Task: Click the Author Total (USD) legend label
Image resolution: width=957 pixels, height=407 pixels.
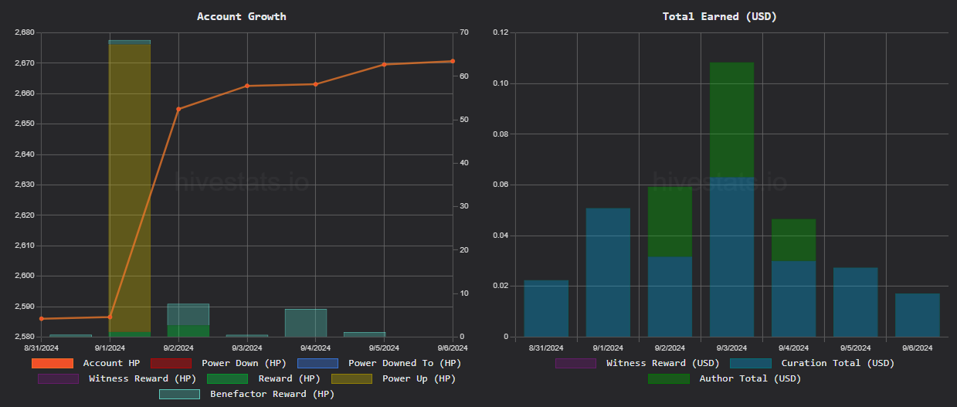Action: click(x=750, y=378)
